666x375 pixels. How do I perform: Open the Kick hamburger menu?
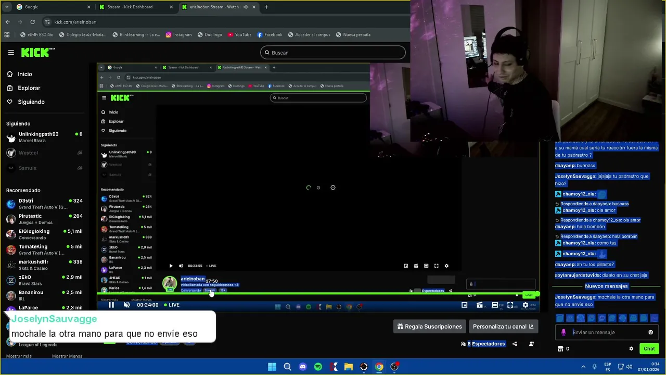click(x=11, y=53)
